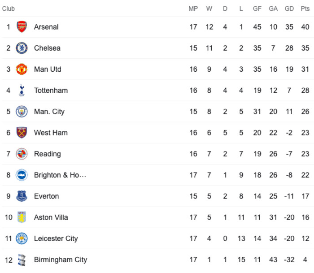This screenshot has width=314, height=273.
Task: Click the Club column header
Action: (9, 9)
